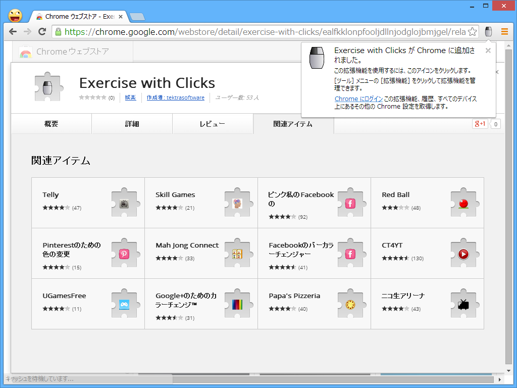
Task: Toggle the bookmark star in the address bar
Action: pos(472,31)
